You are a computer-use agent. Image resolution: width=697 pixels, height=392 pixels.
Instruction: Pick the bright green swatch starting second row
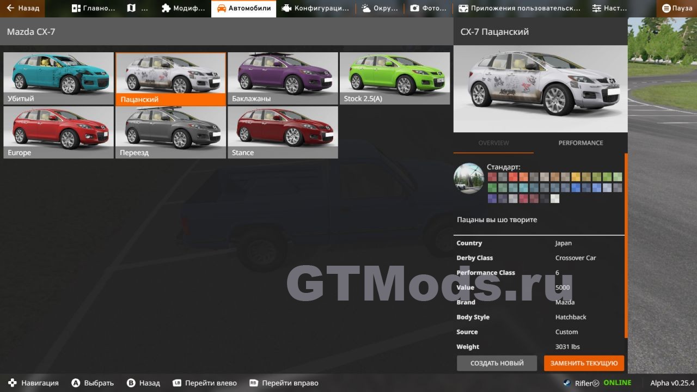492,188
